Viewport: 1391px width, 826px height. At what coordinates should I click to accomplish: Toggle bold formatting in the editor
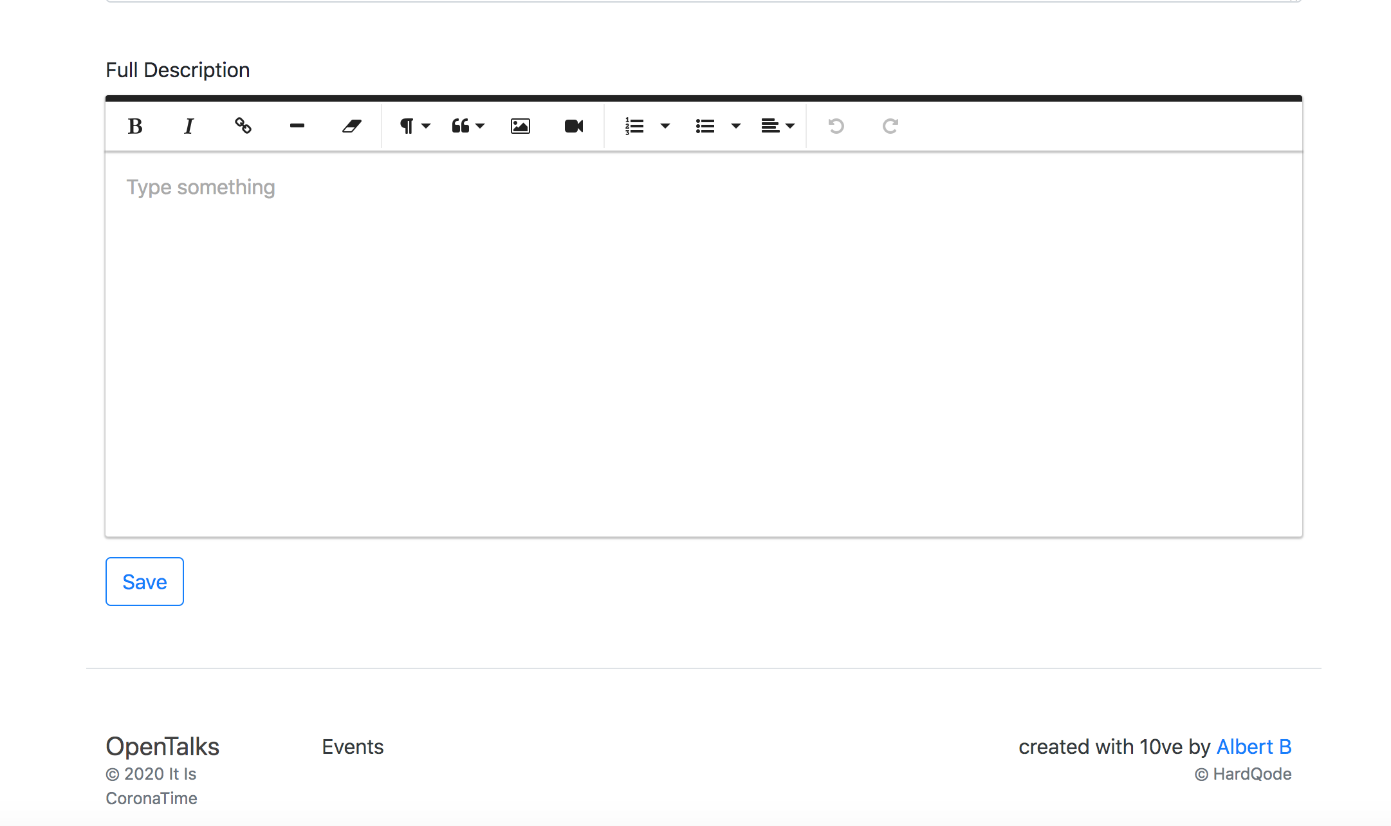(135, 126)
